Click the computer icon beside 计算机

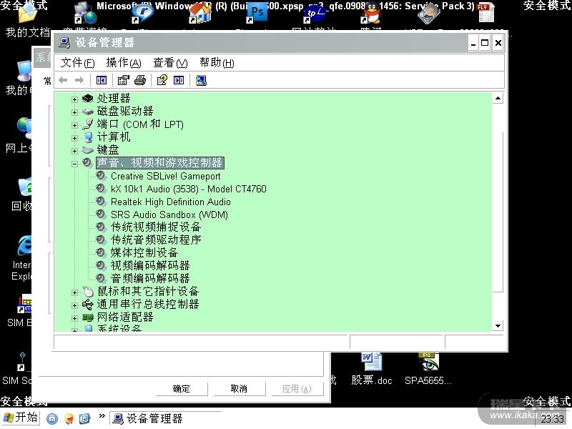[88, 137]
